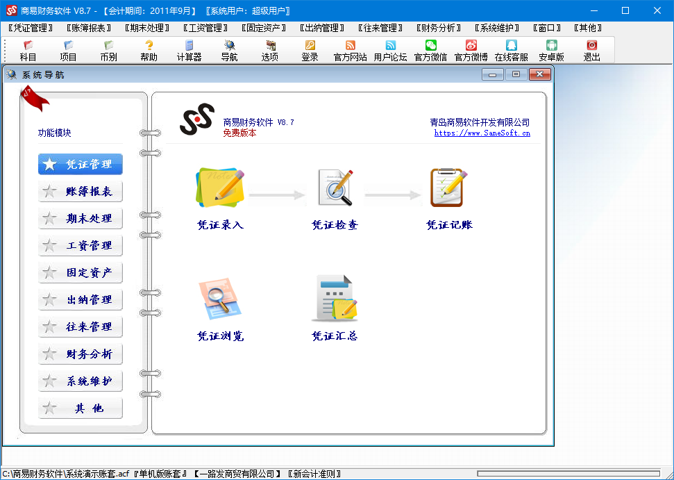This screenshot has width=674, height=480.
Task: Select the 凭证管理 module button
Action: click(x=81, y=164)
